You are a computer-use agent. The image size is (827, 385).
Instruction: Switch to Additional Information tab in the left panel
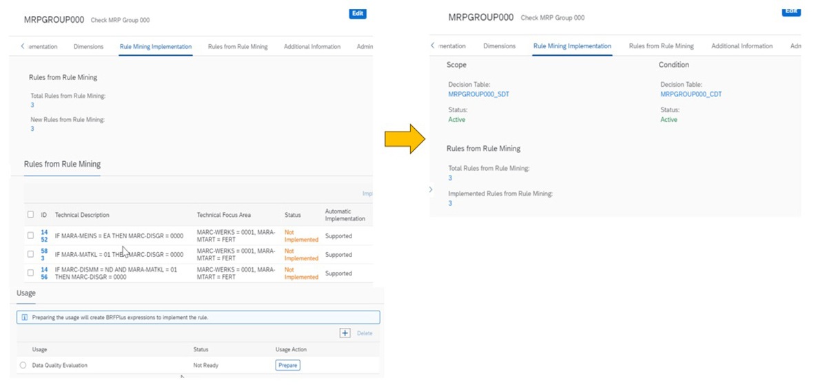(x=312, y=47)
